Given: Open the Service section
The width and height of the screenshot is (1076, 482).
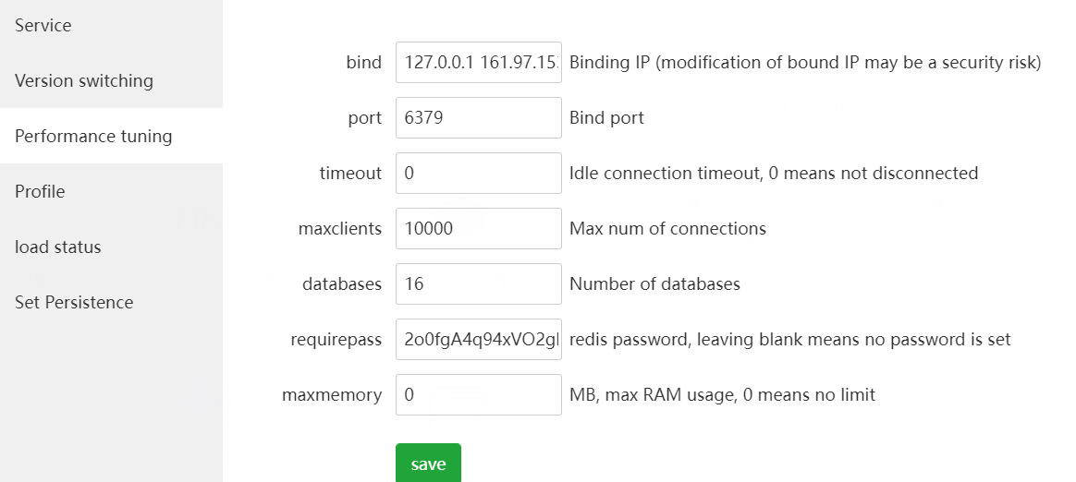Looking at the screenshot, I should tap(43, 26).
